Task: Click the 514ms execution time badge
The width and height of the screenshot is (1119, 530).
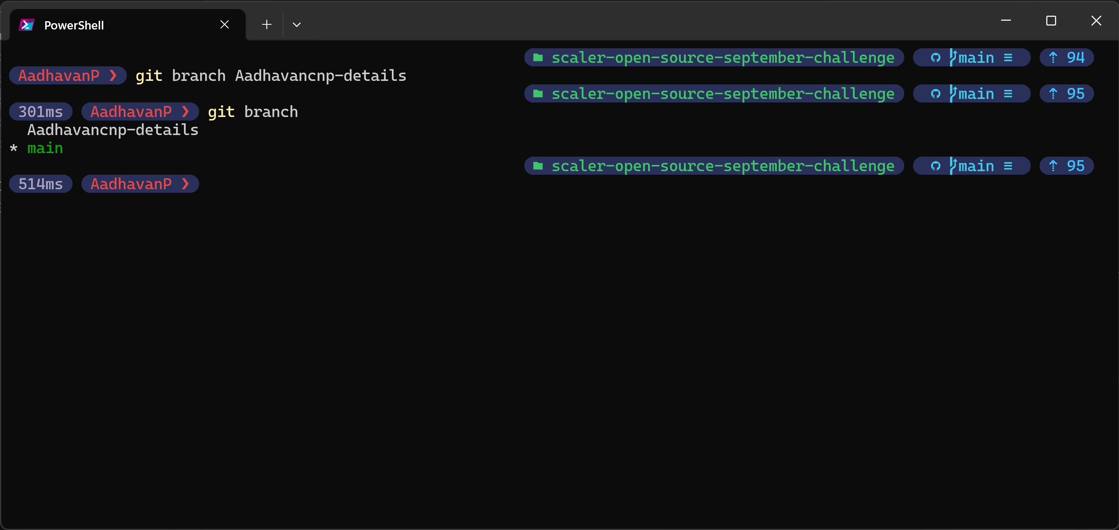Action: 40,184
